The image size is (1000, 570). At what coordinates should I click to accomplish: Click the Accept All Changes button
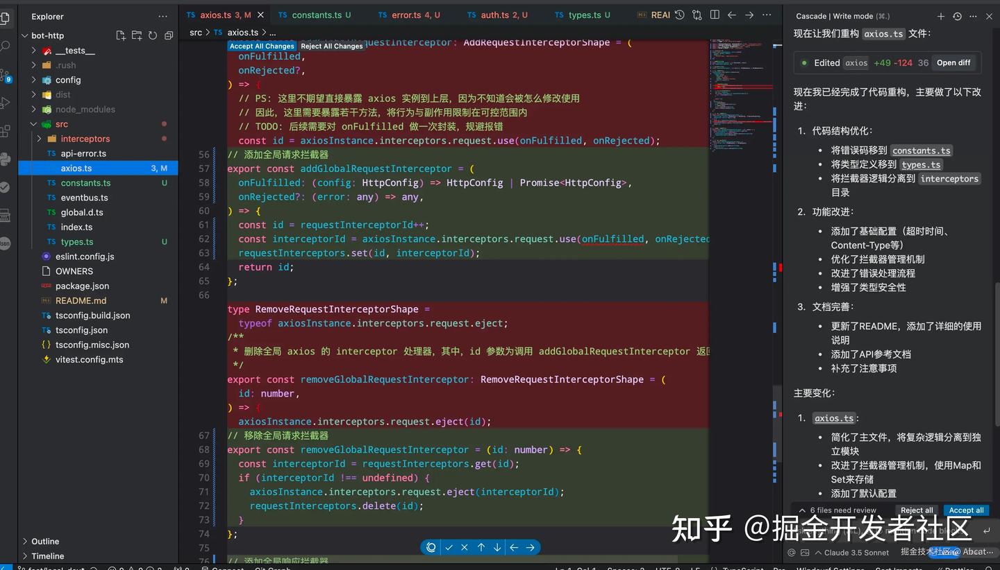coord(262,46)
